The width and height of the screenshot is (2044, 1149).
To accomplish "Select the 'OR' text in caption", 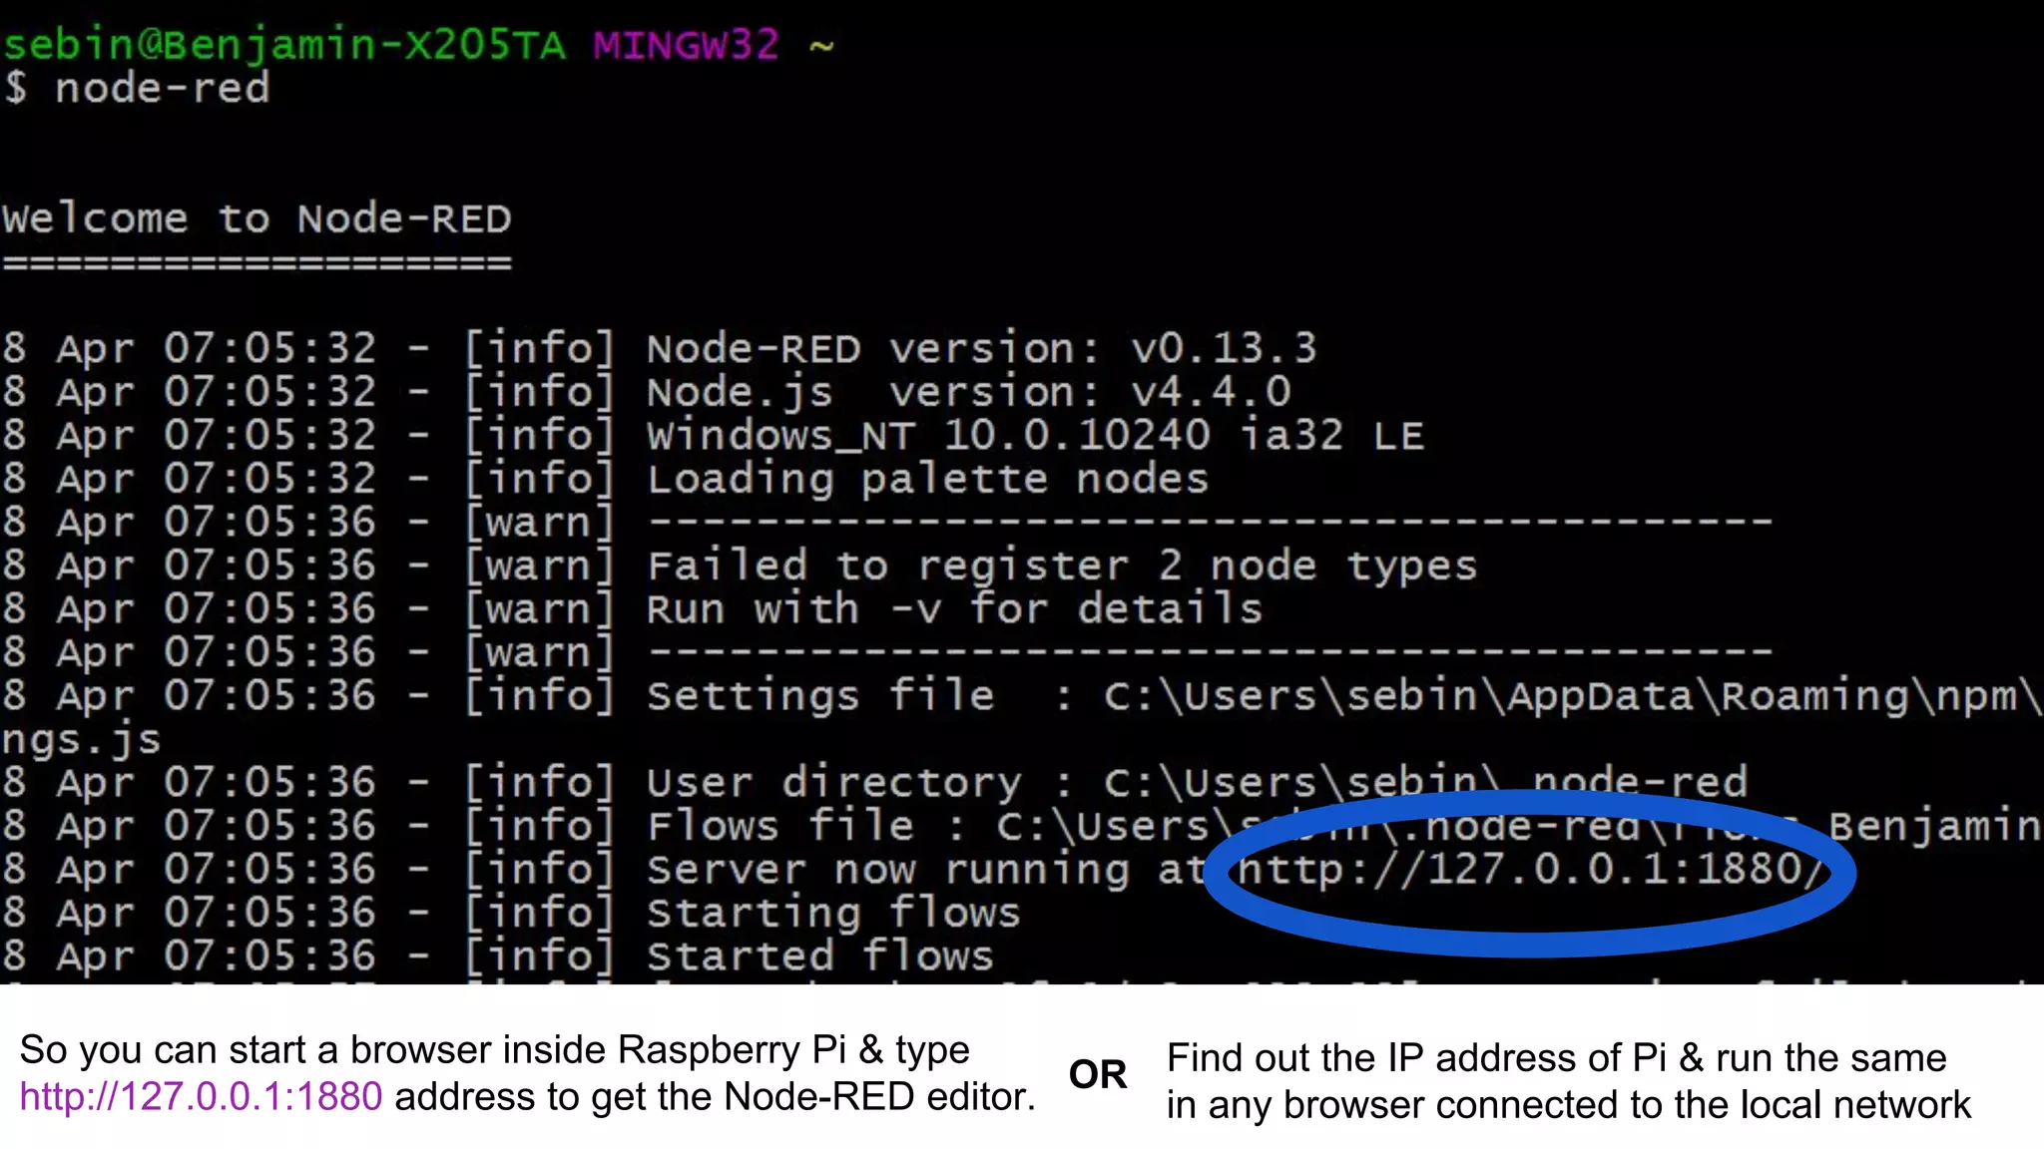I will [1098, 1074].
